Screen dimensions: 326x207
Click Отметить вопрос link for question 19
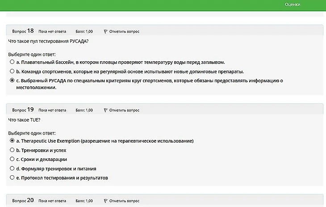(124, 110)
